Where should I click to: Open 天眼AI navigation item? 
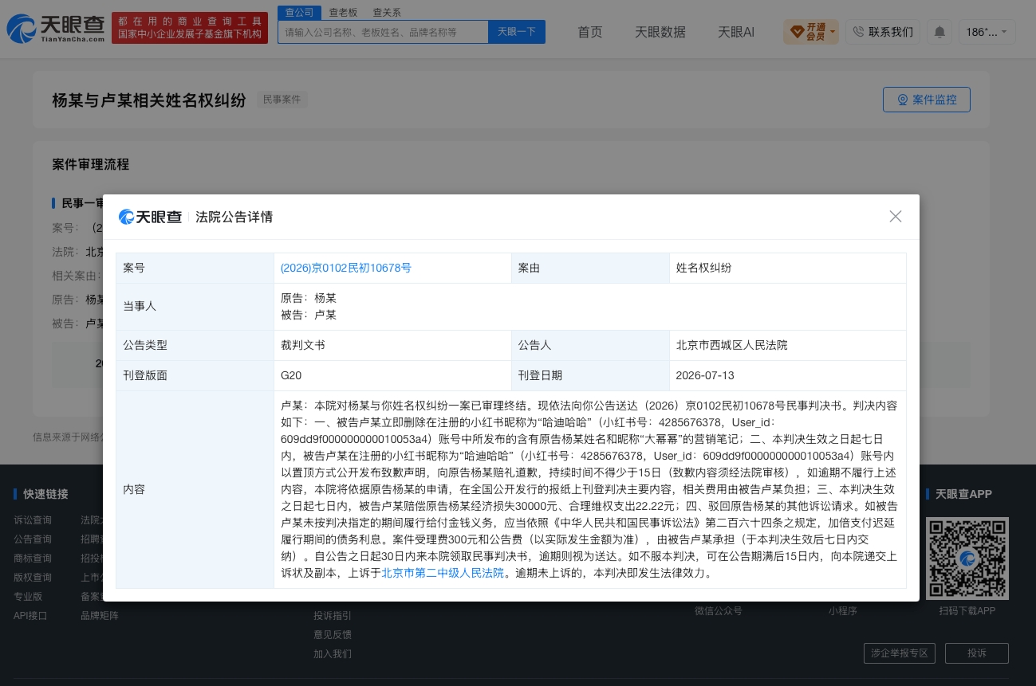[x=736, y=32]
